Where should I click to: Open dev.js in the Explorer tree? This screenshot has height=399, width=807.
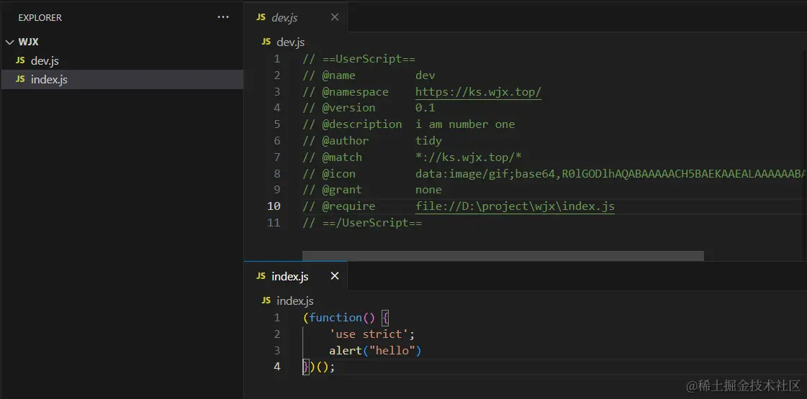(122, 60)
